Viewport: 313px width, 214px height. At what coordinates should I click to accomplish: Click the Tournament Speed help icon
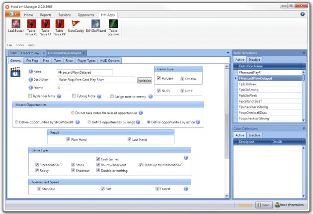click(186, 189)
